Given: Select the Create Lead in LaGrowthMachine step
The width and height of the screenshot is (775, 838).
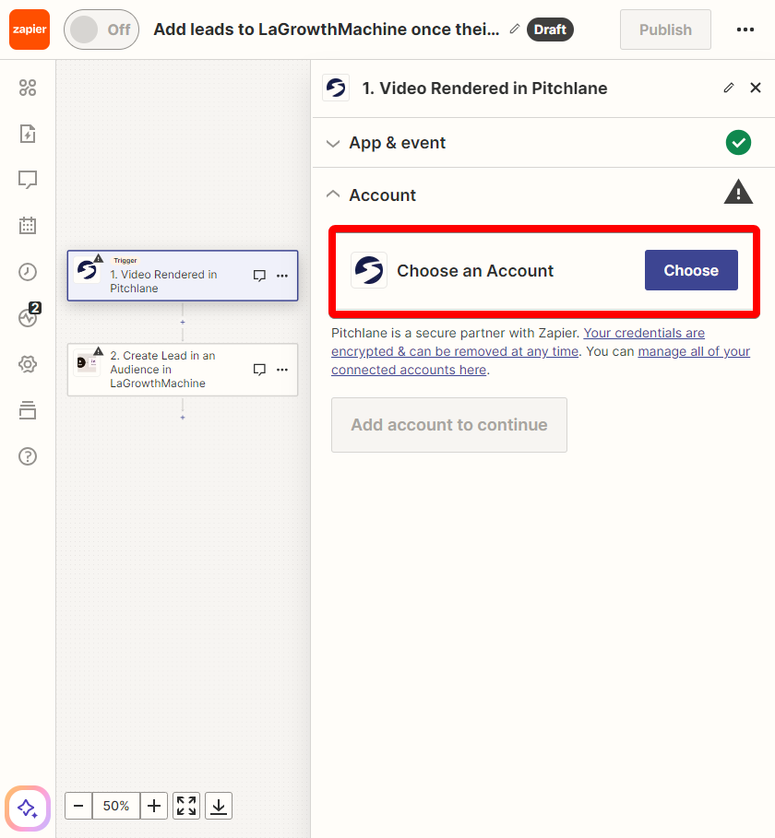Looking at the screenshot, I should click(x=183, y=370).
